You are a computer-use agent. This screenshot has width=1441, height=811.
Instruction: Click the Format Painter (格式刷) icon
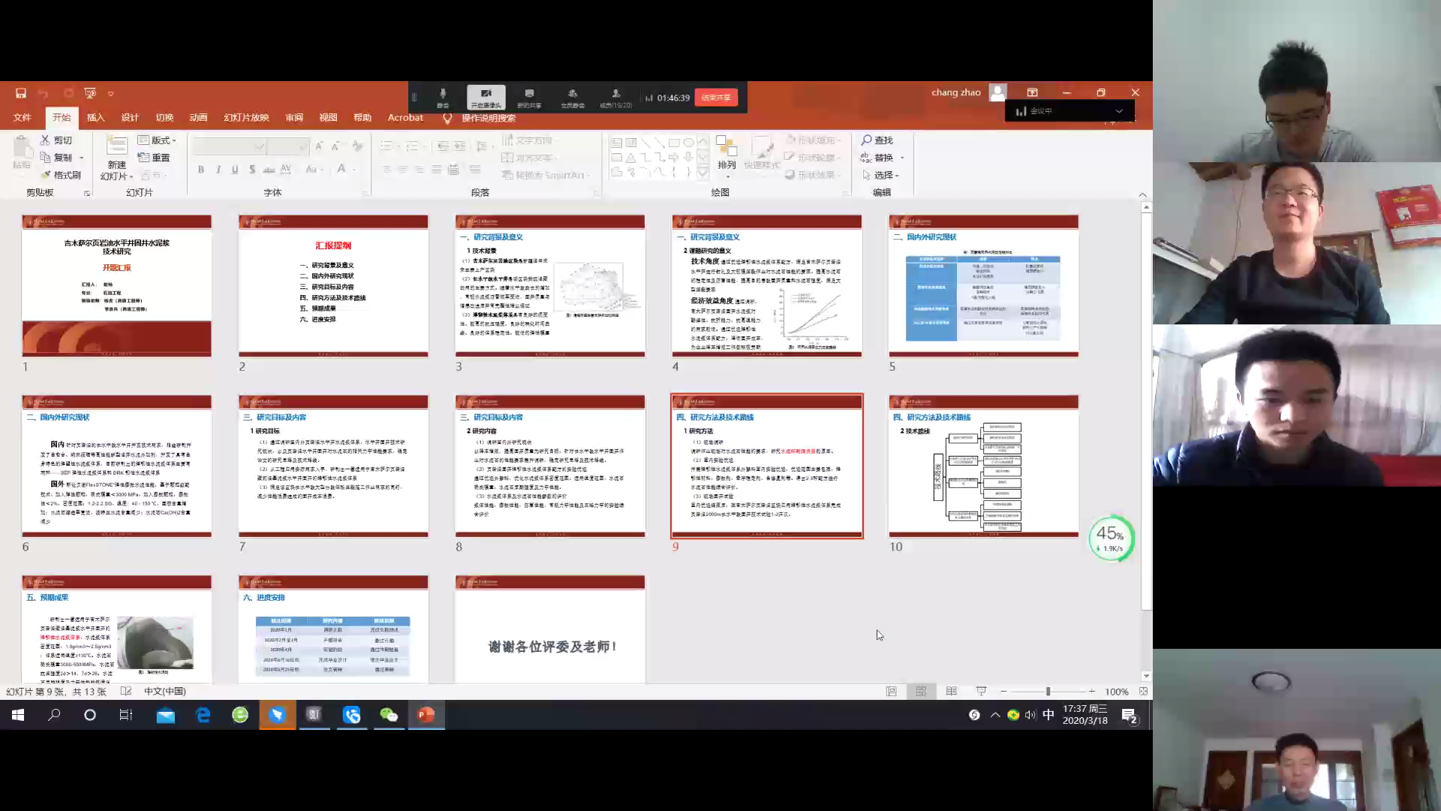46,175
